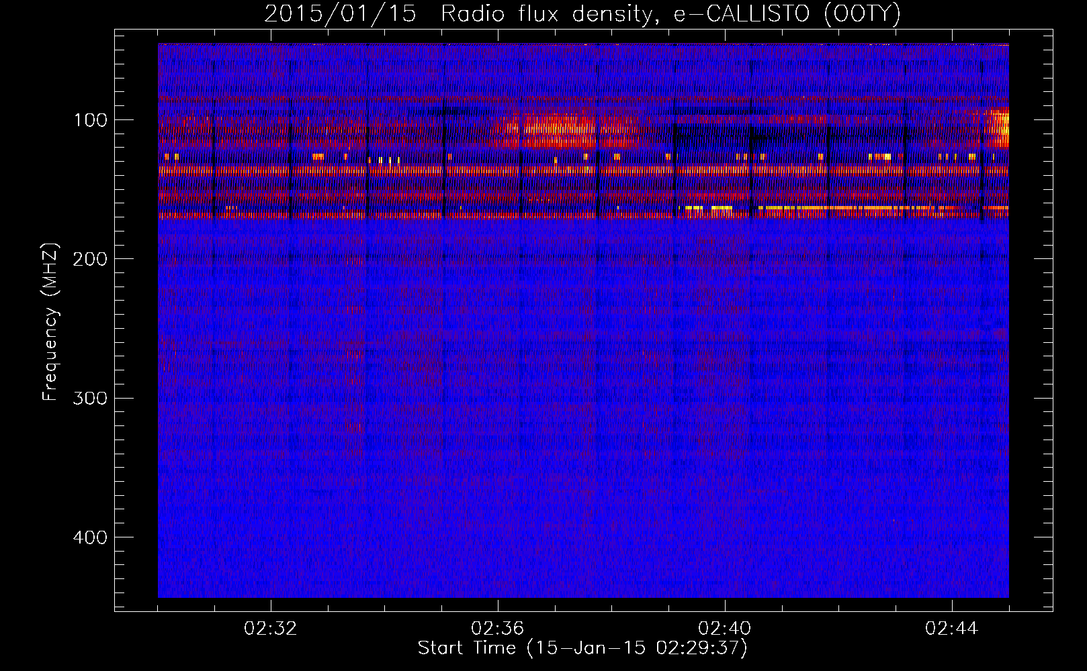1087x671 pixels.
Task: Click the 200 frequency tick label
Action: pos(90,259)
